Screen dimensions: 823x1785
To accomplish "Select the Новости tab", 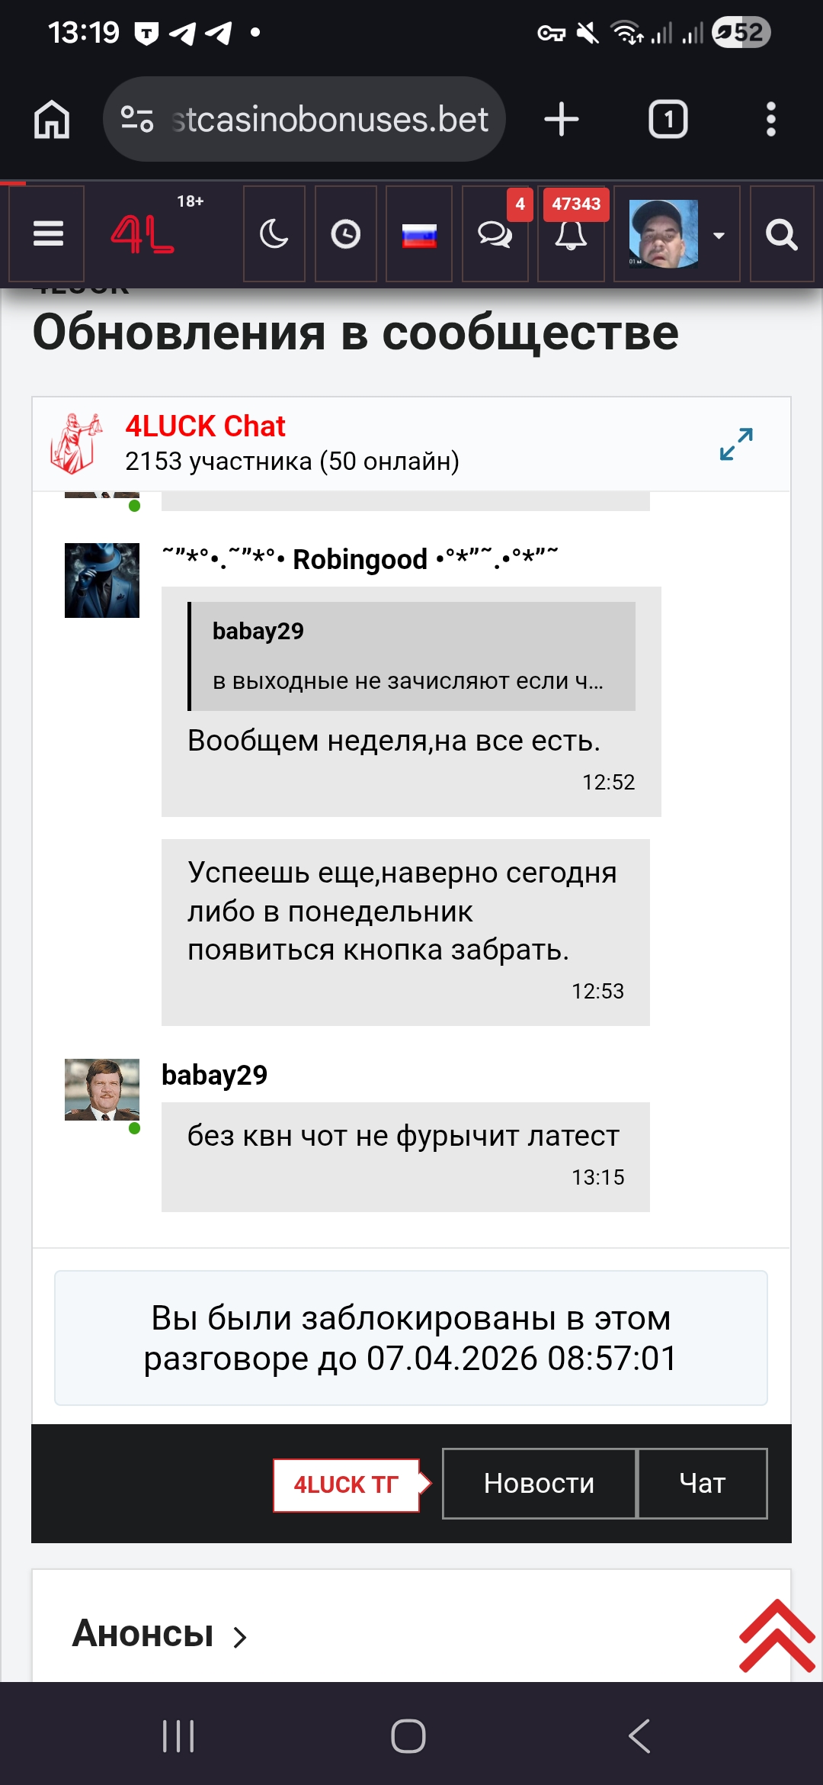I will 539,1484.
